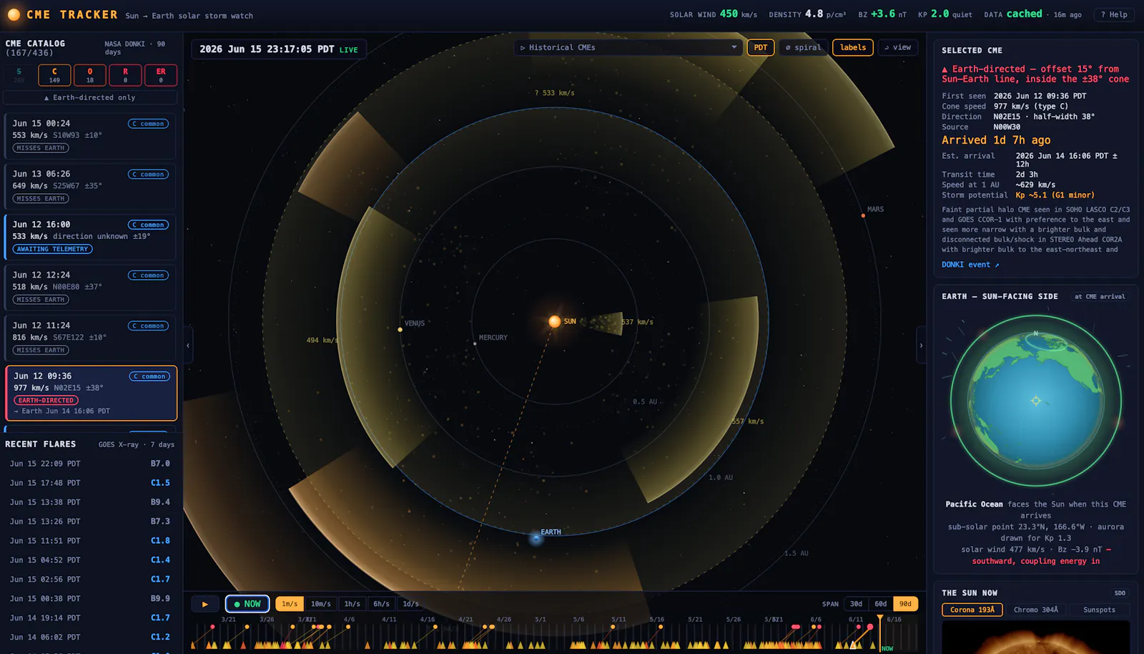Enable the Earth-directed only filter
Viewport: 1144px width, 654px height.
pos(90,97)
